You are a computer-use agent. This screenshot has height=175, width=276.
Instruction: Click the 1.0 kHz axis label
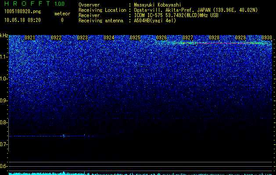tap(4, 79)
